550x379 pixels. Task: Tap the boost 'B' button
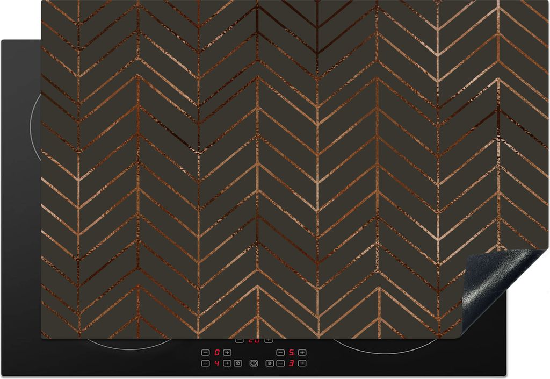coord(270,363)
